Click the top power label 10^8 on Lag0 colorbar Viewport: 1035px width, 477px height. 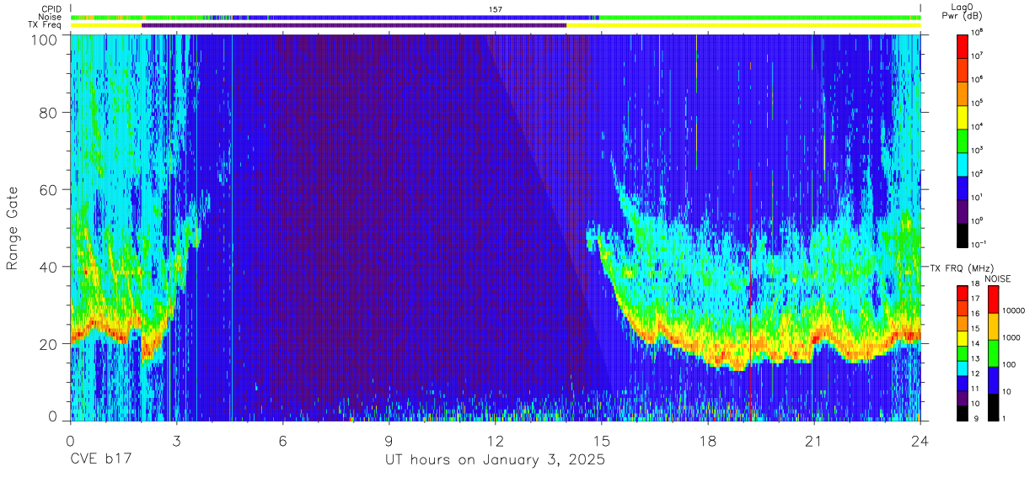pyautogui.click(x=979, y=32)
